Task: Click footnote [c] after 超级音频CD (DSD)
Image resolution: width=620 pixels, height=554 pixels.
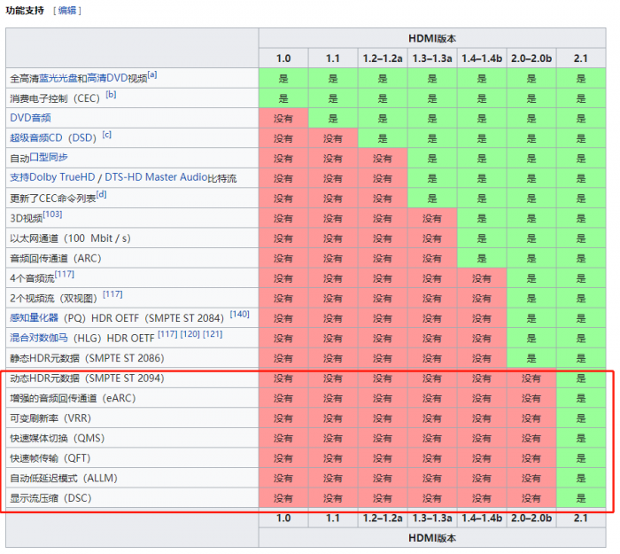Action: pyautogui.click(x=106, y=135)
